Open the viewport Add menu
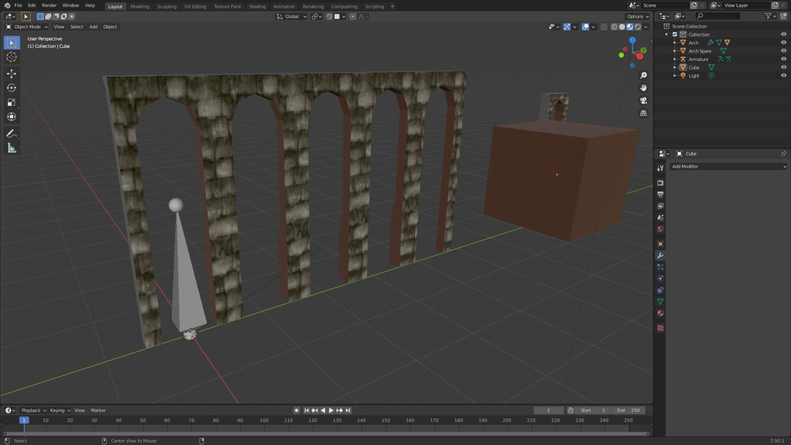Screen dimensions: 791x445 coord(93,27)
